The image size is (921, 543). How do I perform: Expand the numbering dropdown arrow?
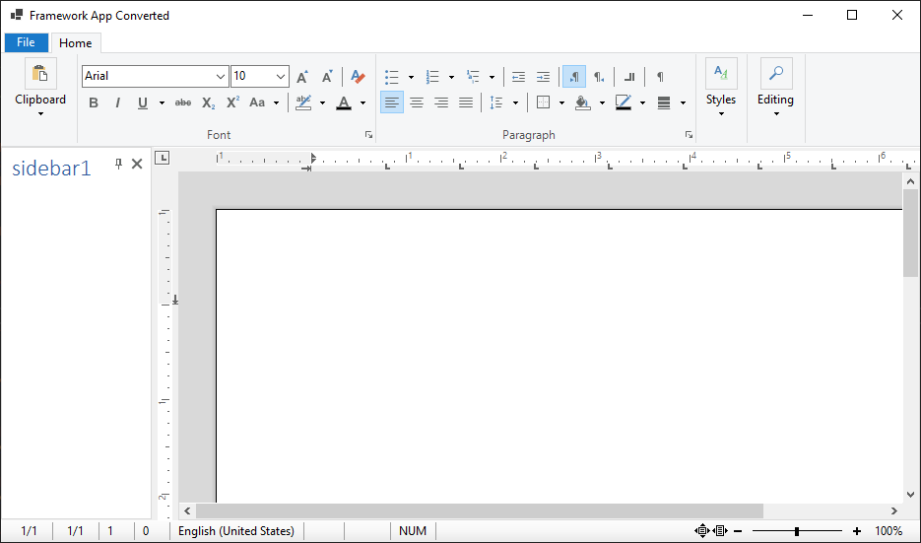451,77
